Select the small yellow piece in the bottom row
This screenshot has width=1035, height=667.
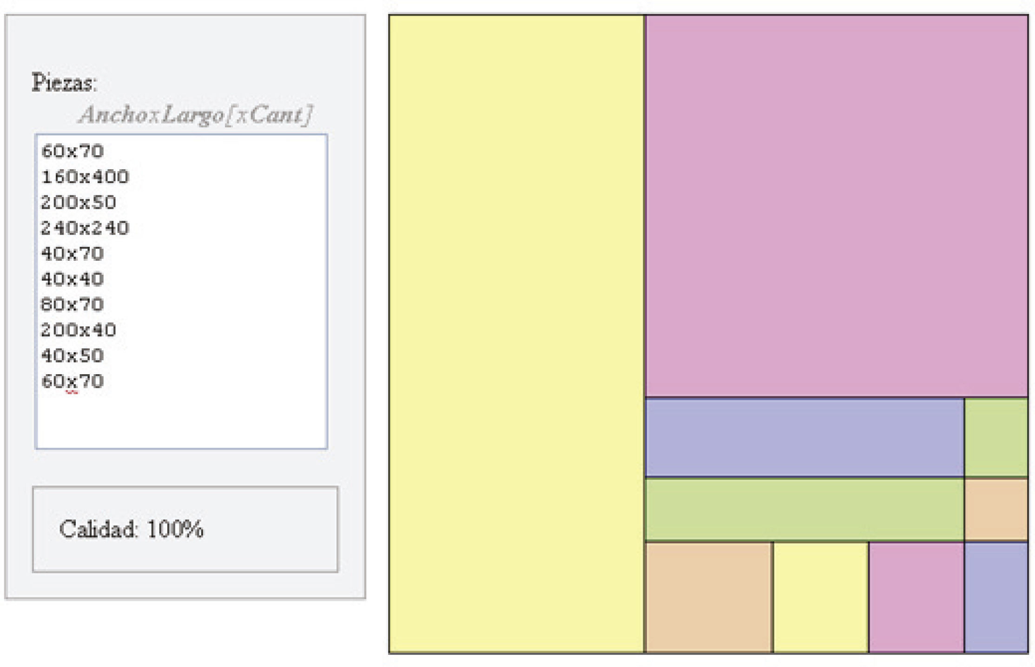821,597
